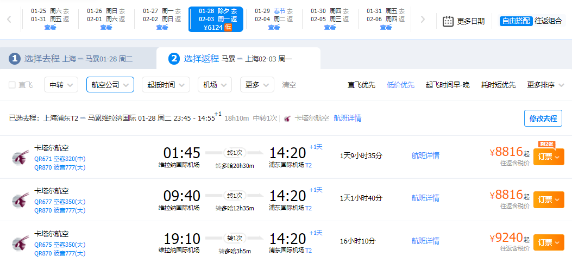Viewport: 572px width, 262px height.
Task: Click Qatar Airways logo on QR675 flight
Action: [20, 243]
